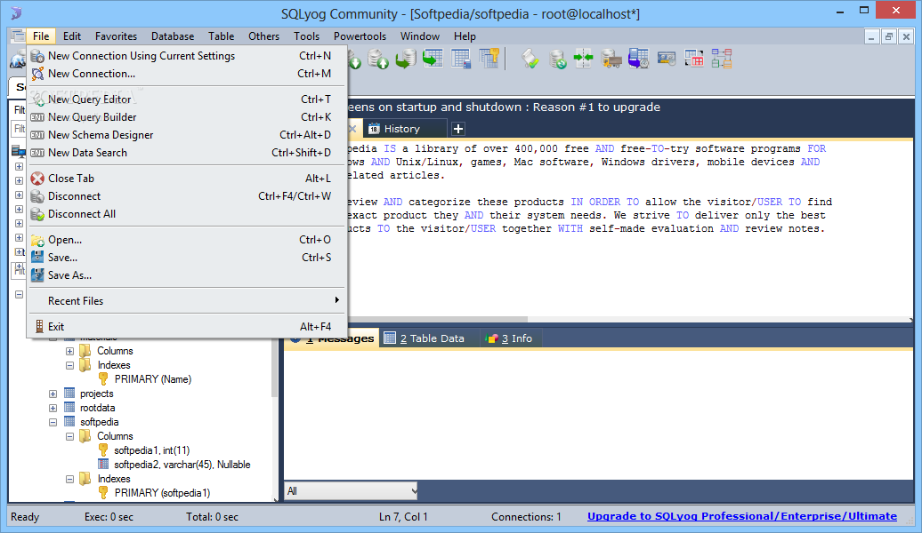Click the key icon beside PRIMARY (Name)
Viewport: 922px width, 533px height.
pos(103,378)
